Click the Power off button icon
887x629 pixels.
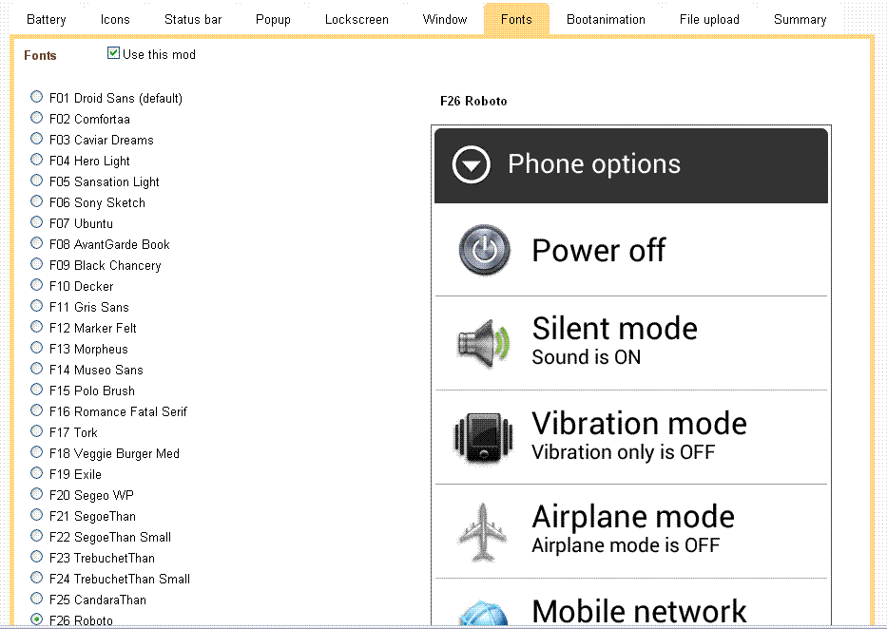coord(484,250)
